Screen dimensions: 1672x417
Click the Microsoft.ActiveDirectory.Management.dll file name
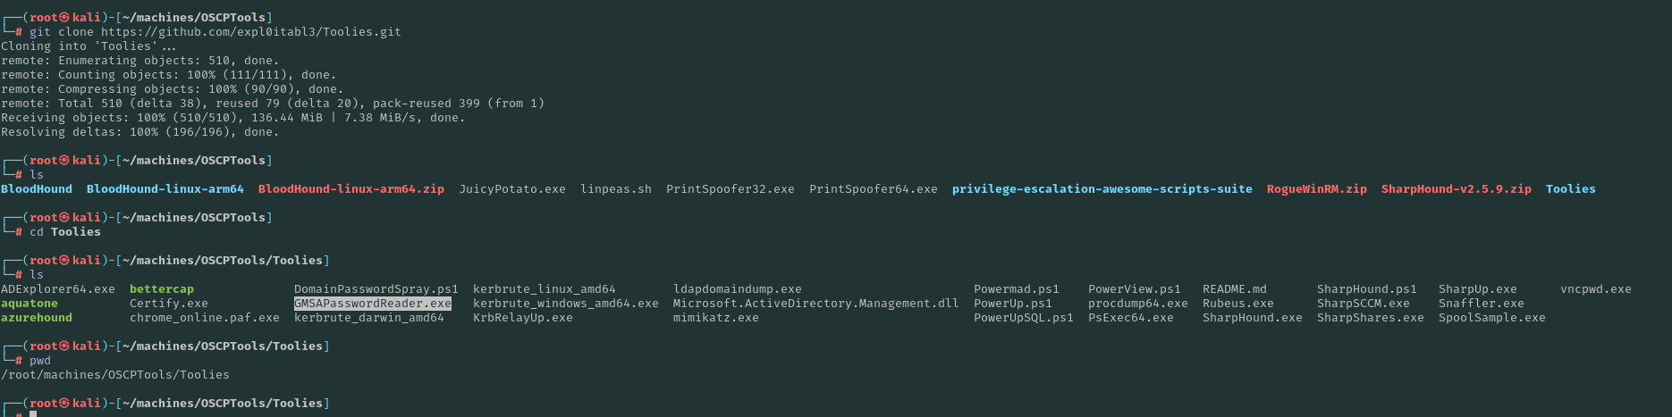(x=815, y=304)
